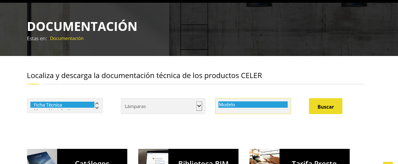This screenshot has width=398, height=164.
Task: Click empty area of Modelo listbox
Action: (x=253, y=110)
